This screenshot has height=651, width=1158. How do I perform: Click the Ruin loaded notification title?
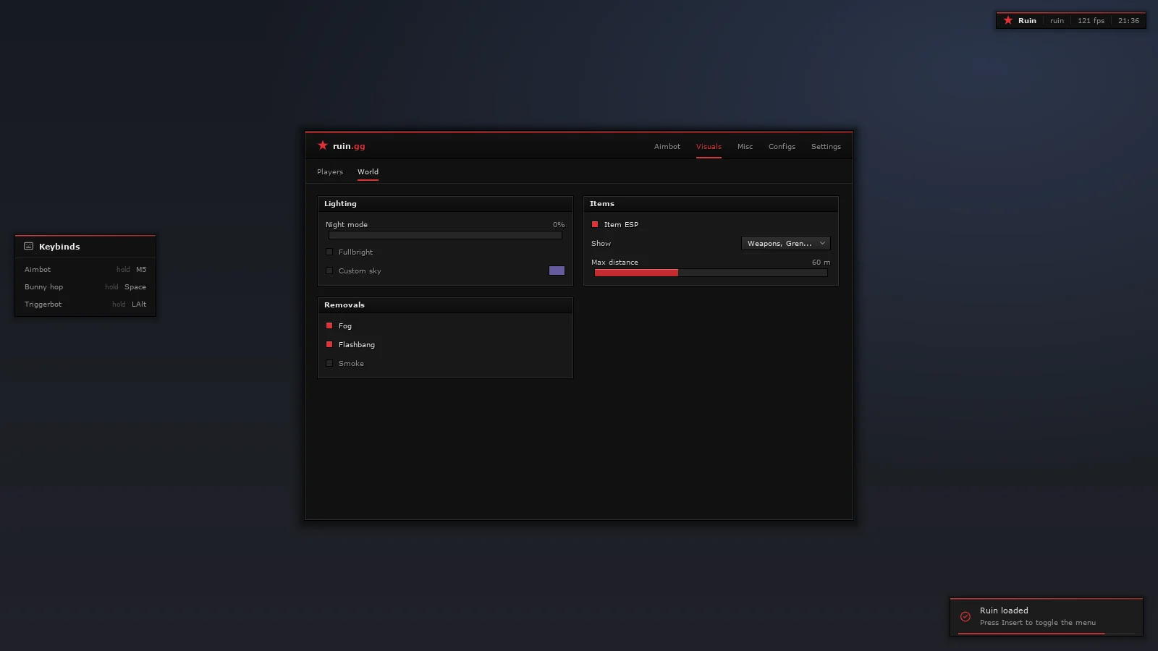1004,610
